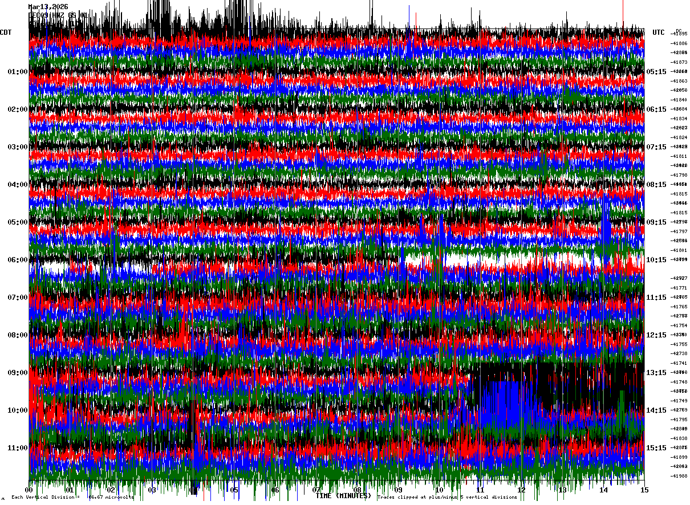Select DC offset value -41824
This screenshot has height=505, width=690.
click(679, 137)
